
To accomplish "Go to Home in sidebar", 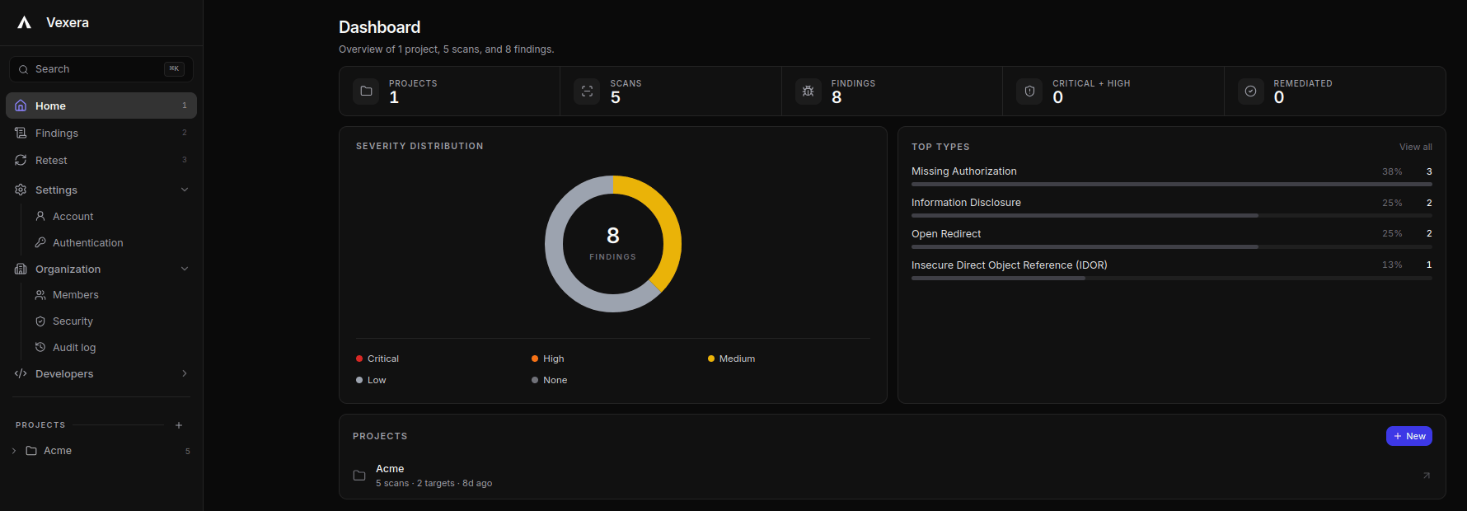I will pos(101,105).
